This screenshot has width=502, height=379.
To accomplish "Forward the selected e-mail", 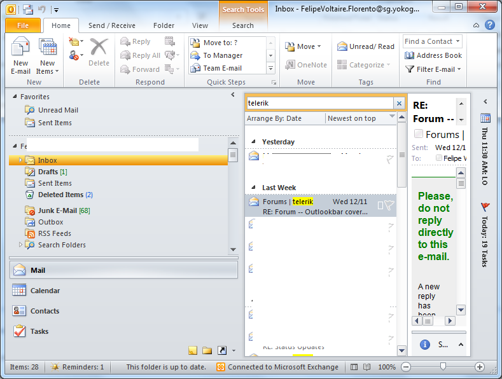I will [140, 69].
